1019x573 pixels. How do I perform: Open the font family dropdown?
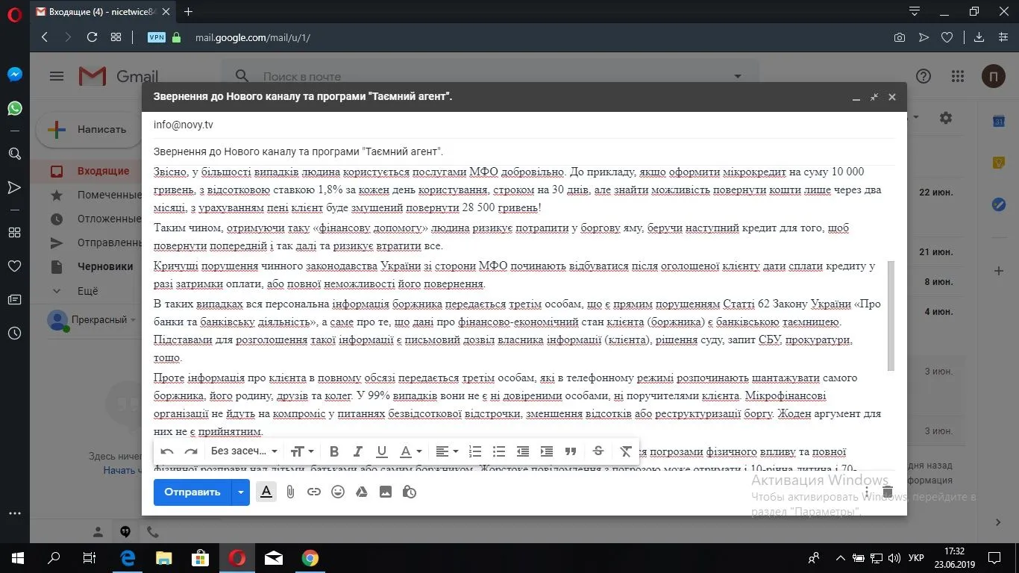(244, 451)
